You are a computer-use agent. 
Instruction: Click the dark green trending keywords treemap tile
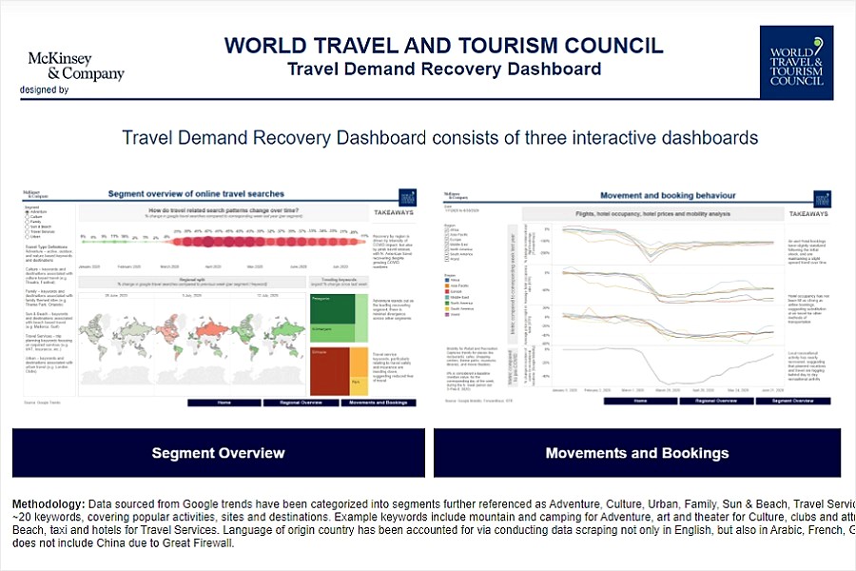click(333, 309)
